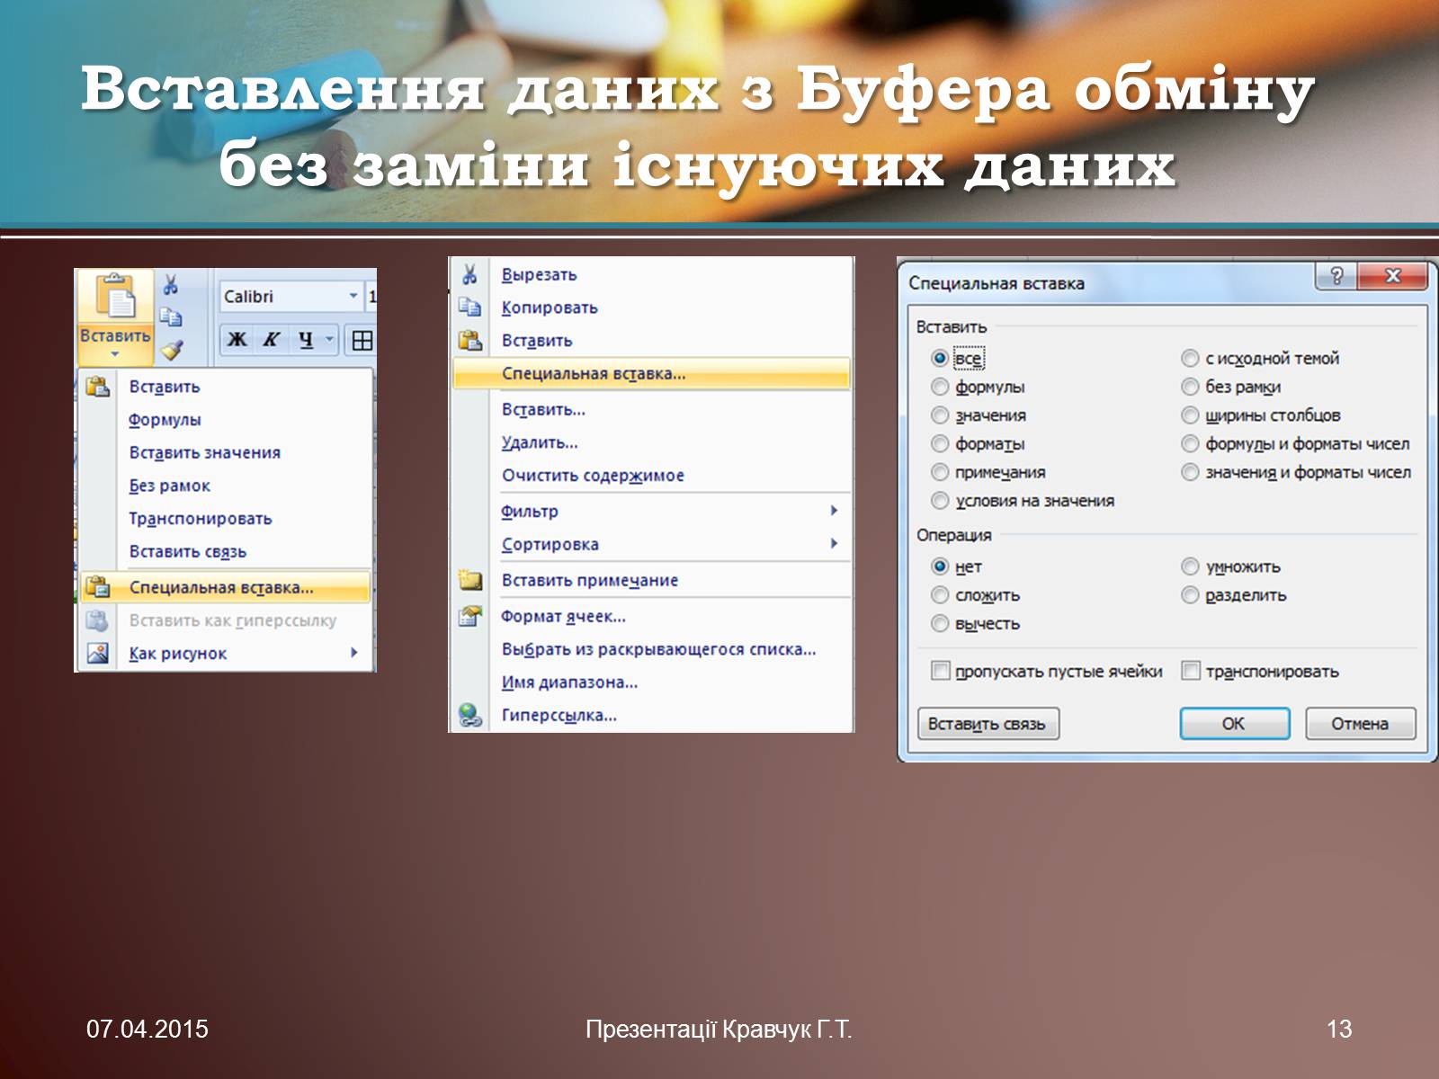
Task: Click scissors icon next to Вырезать
Action: [x=469, y=274]
